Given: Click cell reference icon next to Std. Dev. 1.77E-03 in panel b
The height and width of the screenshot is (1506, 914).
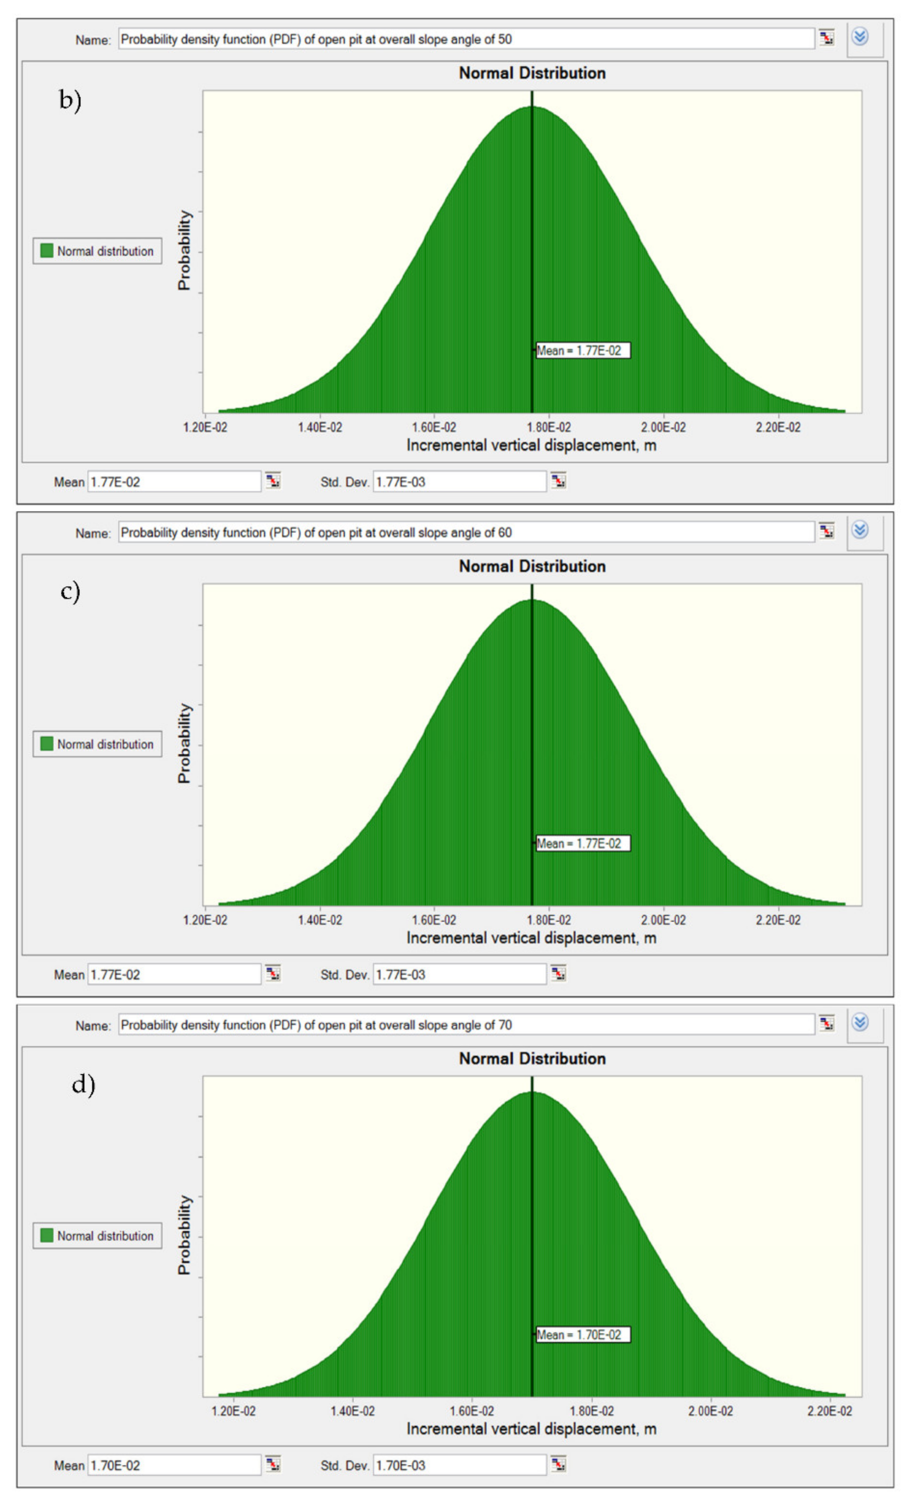Looking at the screenshot, I should pyautogui.click(x=559, y=481).
